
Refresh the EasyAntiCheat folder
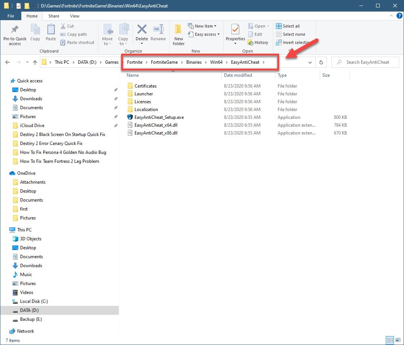[x=321, y=62]
